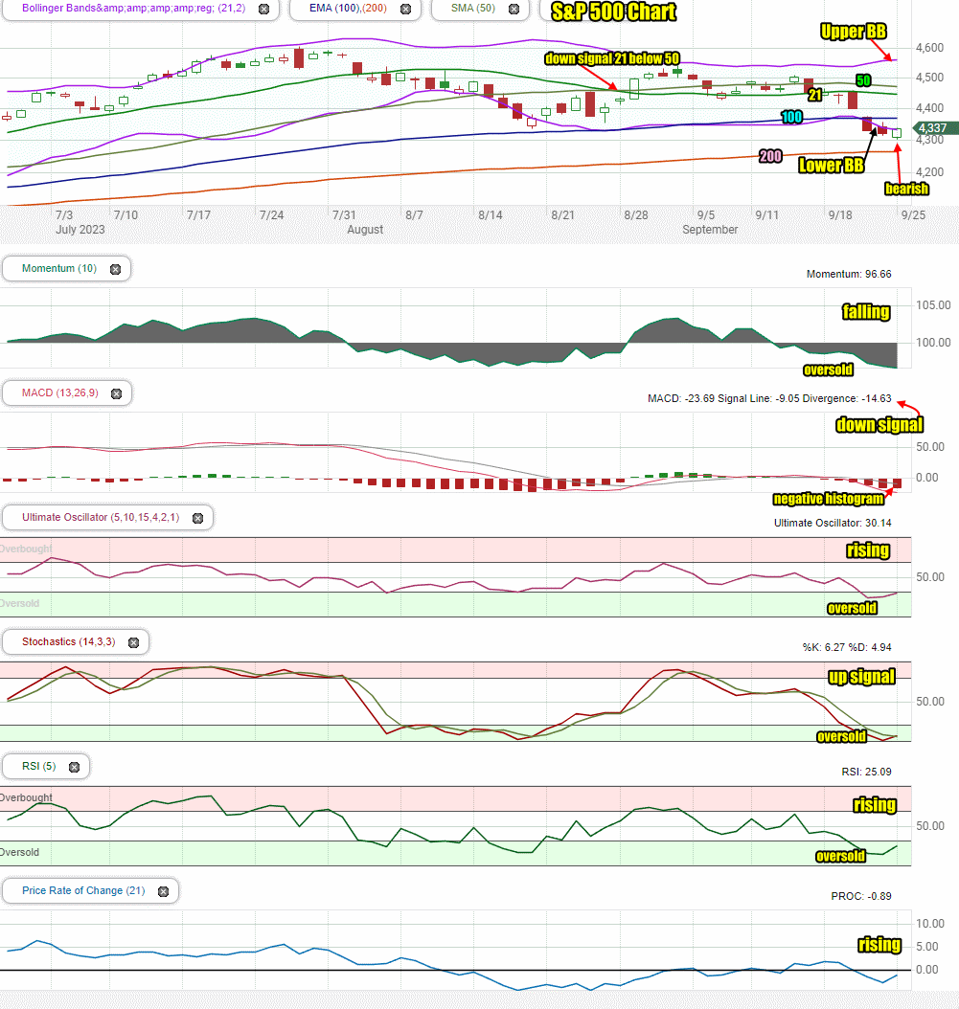Click the 9/5 date on the time axis
The image size is (959, 1009).
(x=706, y=215)
